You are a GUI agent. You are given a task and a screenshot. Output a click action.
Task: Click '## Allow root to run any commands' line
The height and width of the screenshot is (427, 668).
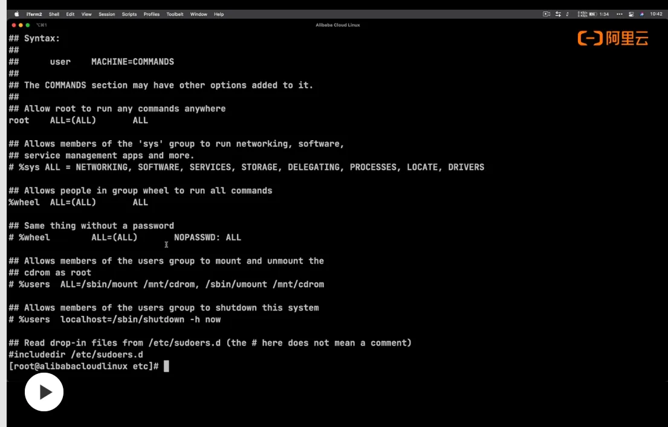[117, 109]
